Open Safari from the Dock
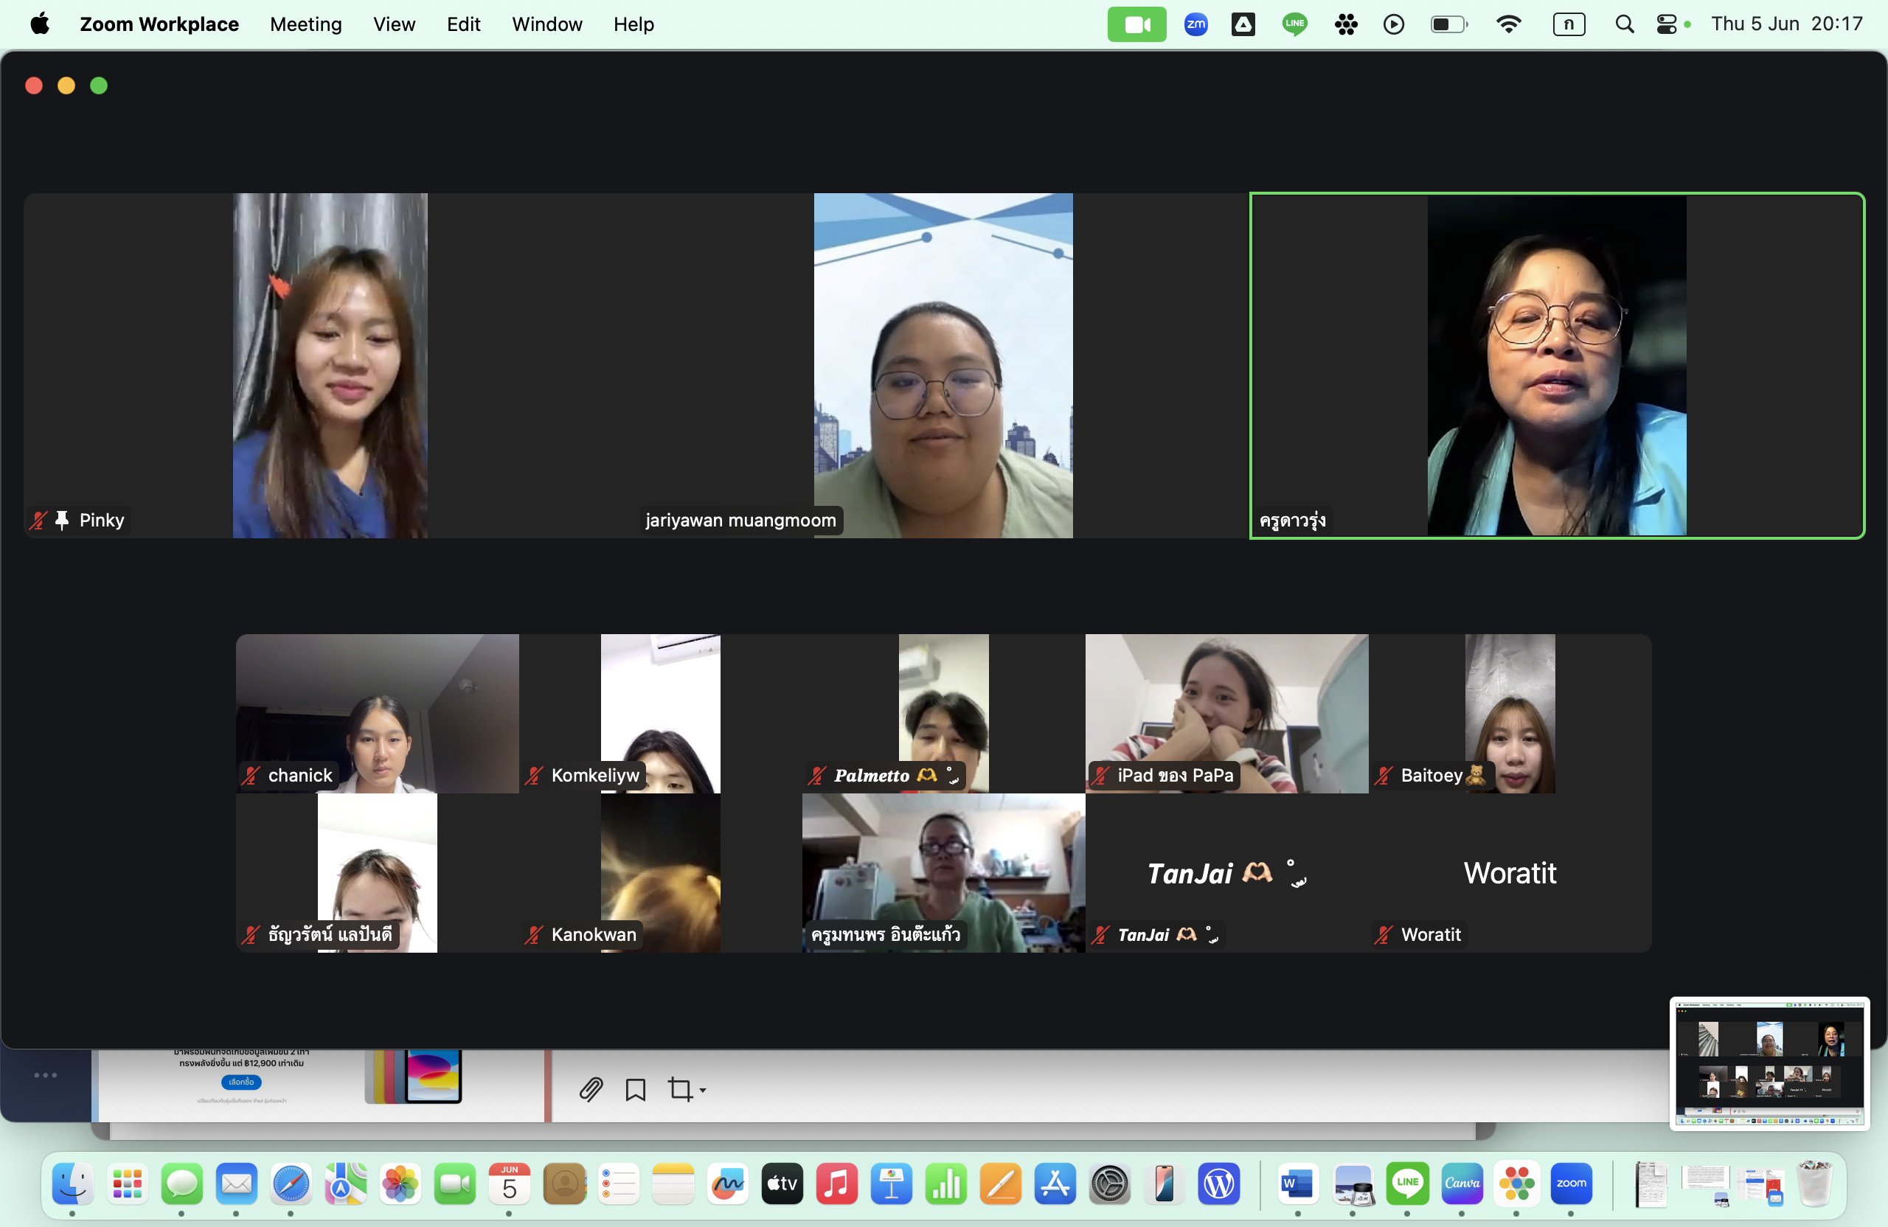This screenshot has height=1227, width=1888. click(291, 1183)
